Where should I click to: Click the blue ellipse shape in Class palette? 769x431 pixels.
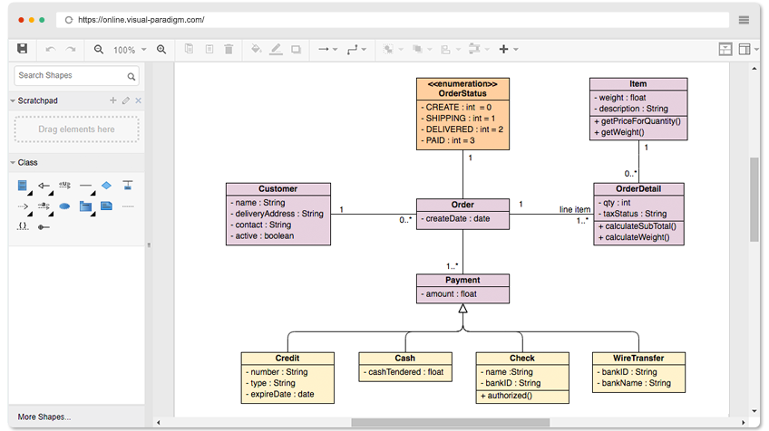tap(64, 206)
